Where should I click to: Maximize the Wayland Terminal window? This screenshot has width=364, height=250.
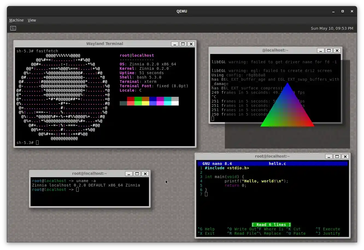click(x=183, y=44)
